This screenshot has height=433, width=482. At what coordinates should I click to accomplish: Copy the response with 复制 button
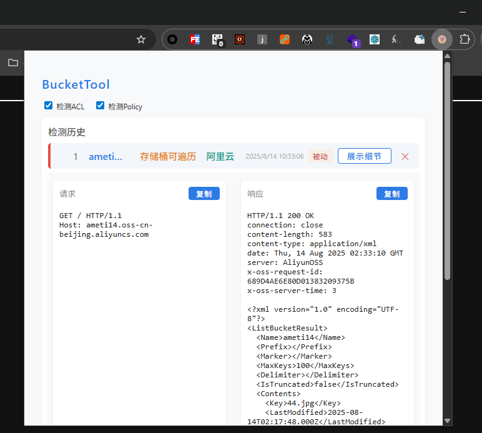tap(391, 194)
